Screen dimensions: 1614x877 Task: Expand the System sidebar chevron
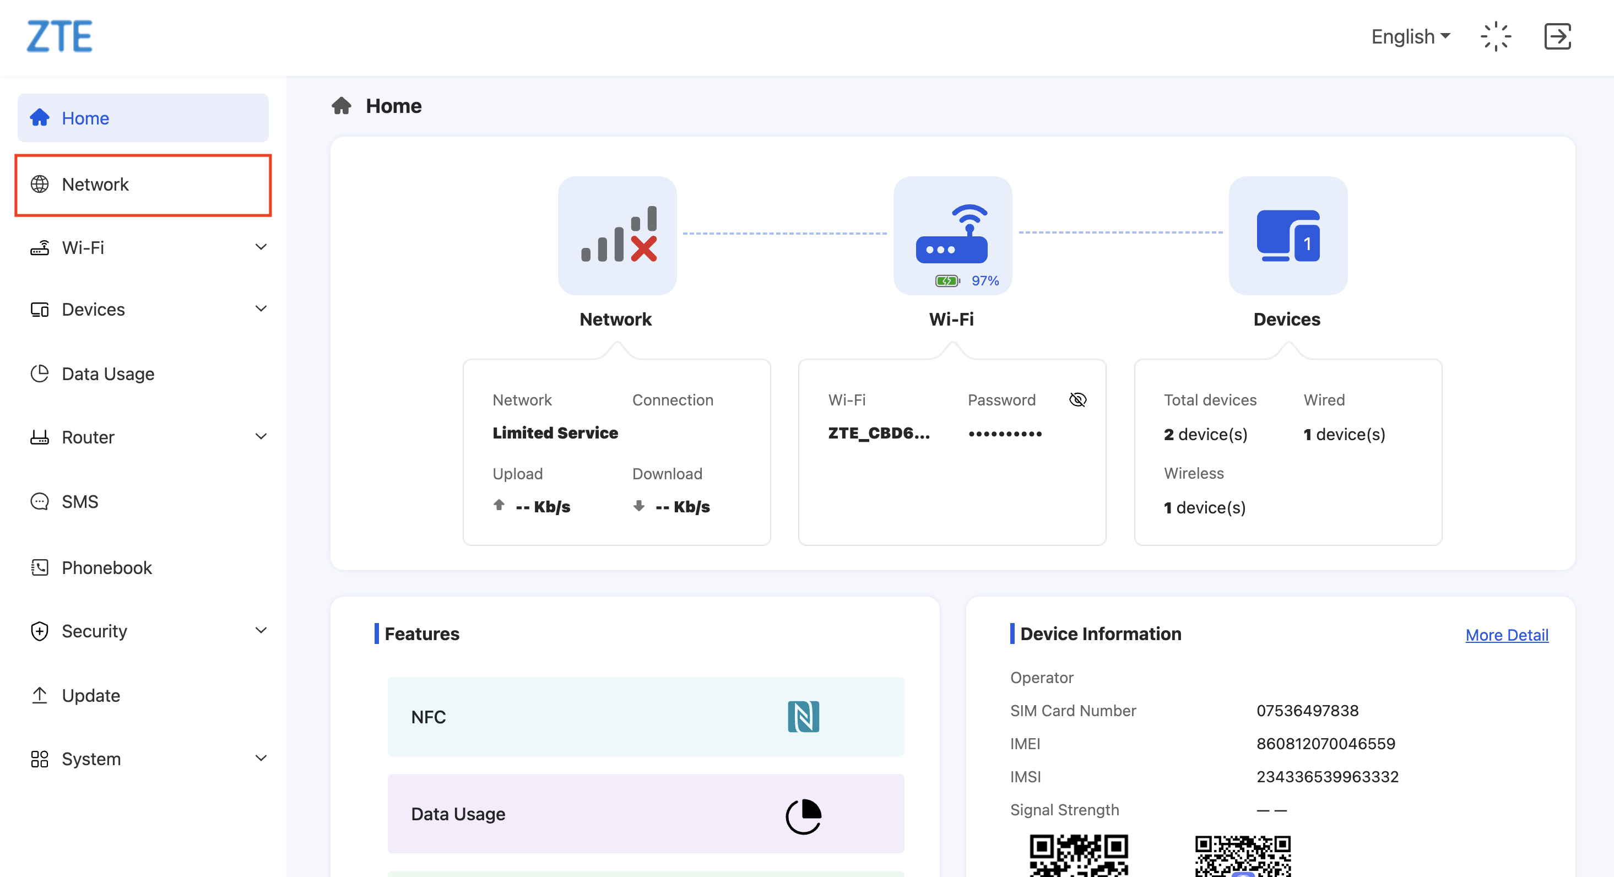(261, 758)
